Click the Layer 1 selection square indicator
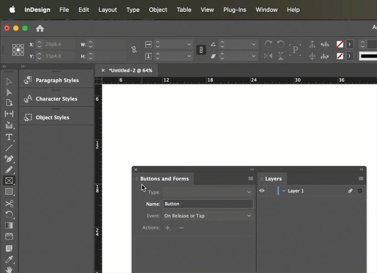Viewport: 377px width, 273px height. pos(360,190)
